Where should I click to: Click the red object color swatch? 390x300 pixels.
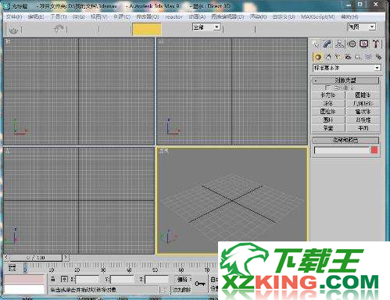[x=374, y=150]
